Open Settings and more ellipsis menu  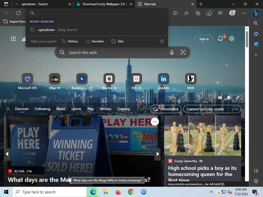point(244,13)
